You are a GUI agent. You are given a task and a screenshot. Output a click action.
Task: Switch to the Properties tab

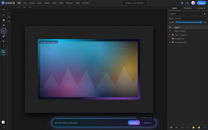[188, 8]
